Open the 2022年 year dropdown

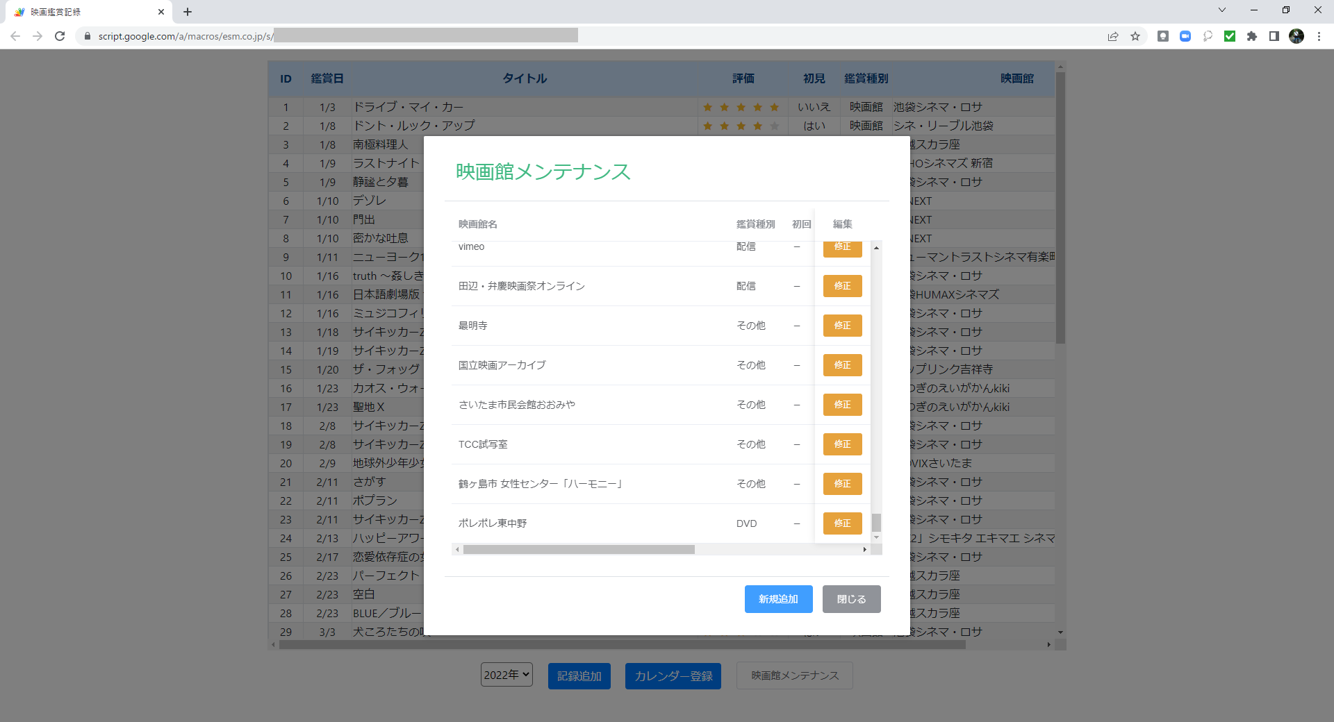coord(507,674)
